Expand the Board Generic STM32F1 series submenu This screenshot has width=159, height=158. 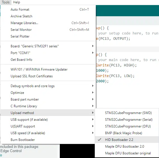48,46
